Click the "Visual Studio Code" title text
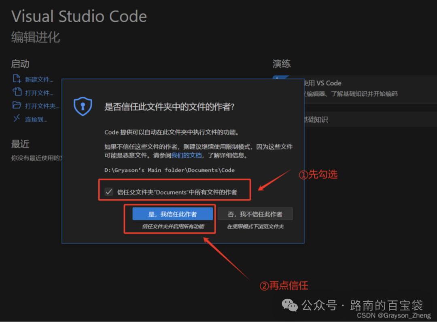 79,17
